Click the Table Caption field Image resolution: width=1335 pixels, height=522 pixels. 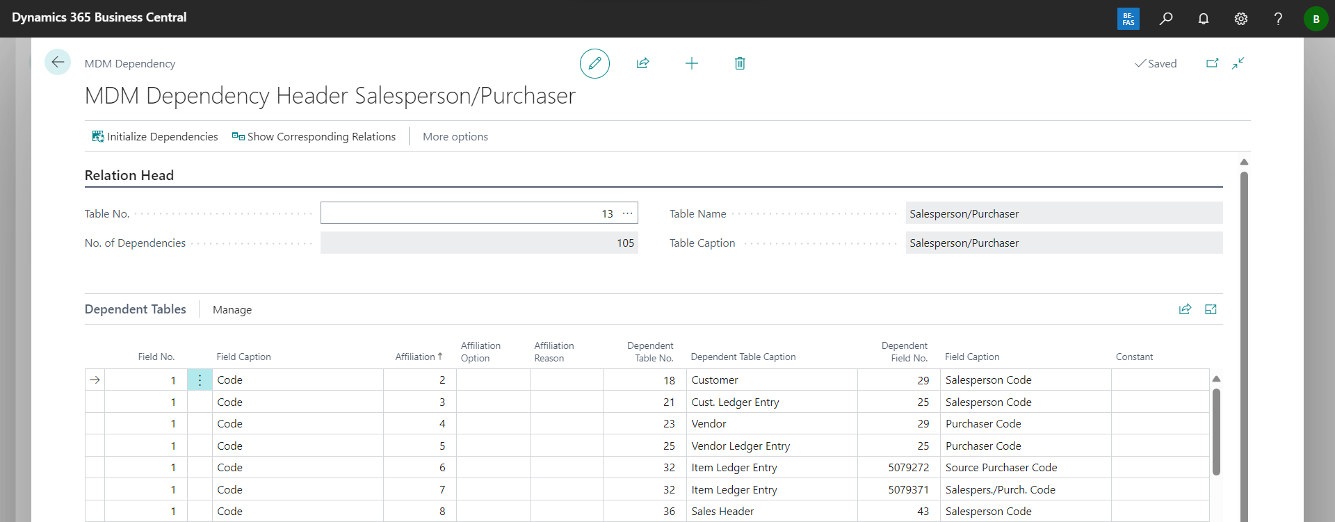click(1064, 243)
